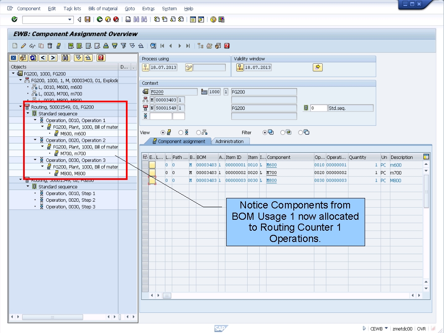Select the first Filter radio button
The height and width of the screenshot is (333, 444).
[265, 132]
